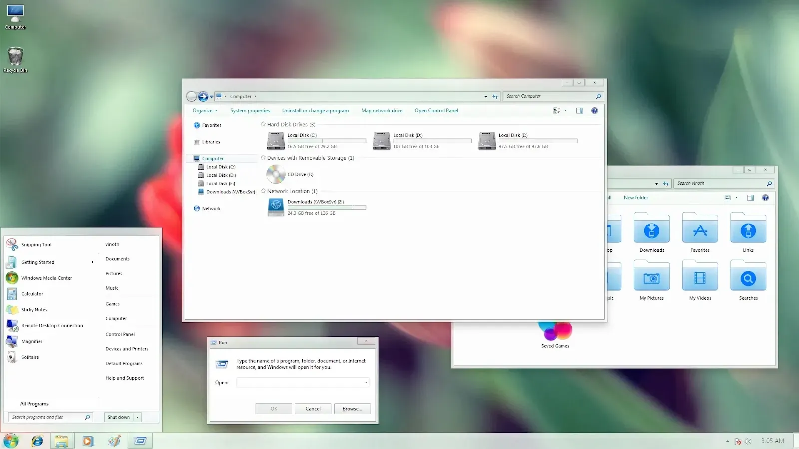Select the CD Drive (F:) icon

click(275, 174)
